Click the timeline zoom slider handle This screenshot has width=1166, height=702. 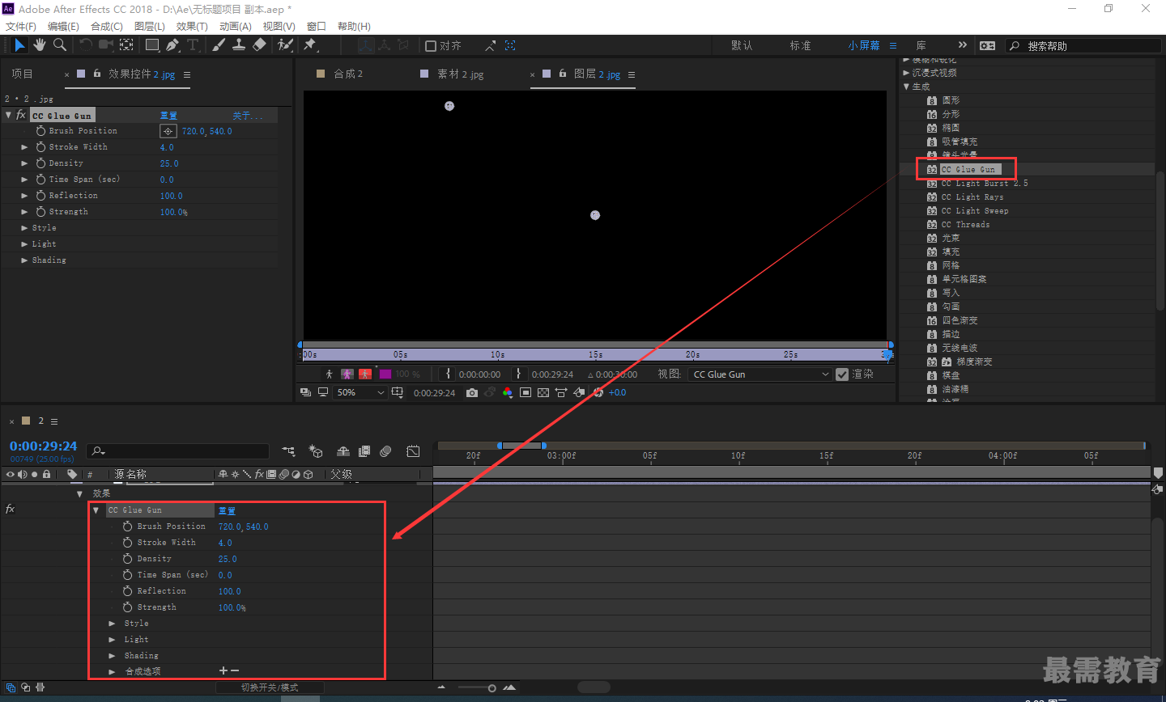[492, 688]
